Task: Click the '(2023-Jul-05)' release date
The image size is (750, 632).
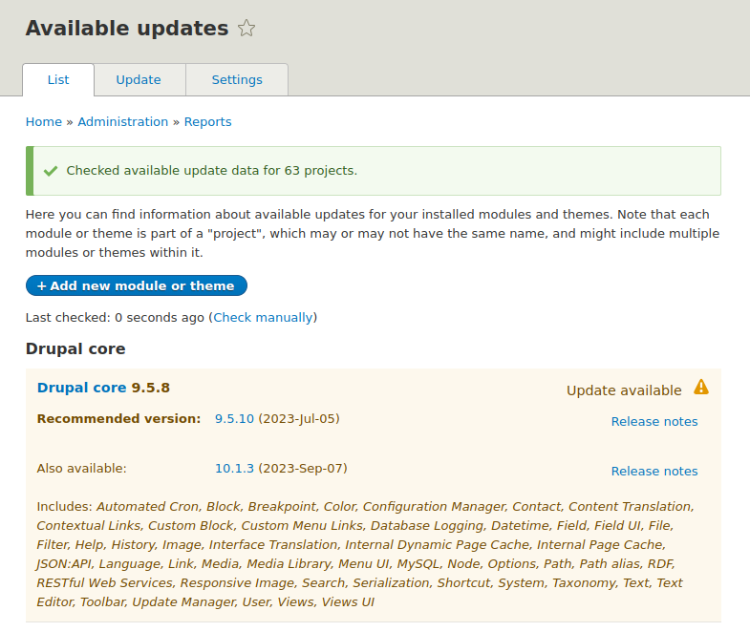Action: coord(299,419)
